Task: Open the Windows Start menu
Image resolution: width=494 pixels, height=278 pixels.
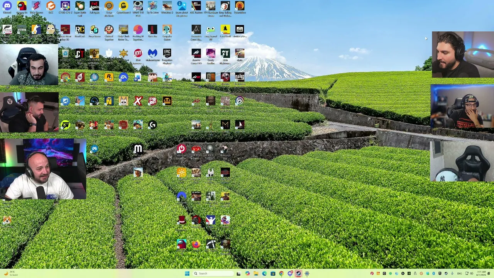Action: 187,273
